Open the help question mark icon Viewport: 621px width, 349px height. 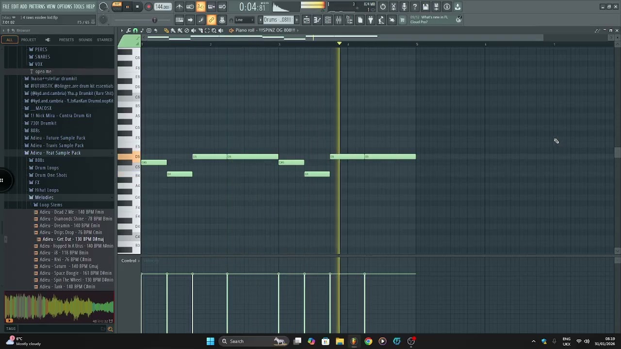tap(415, 7)
